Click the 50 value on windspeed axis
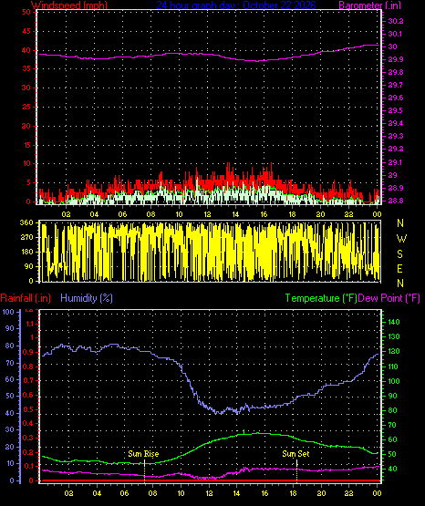The width and height of the screenshot is (425, 506). 26,12
